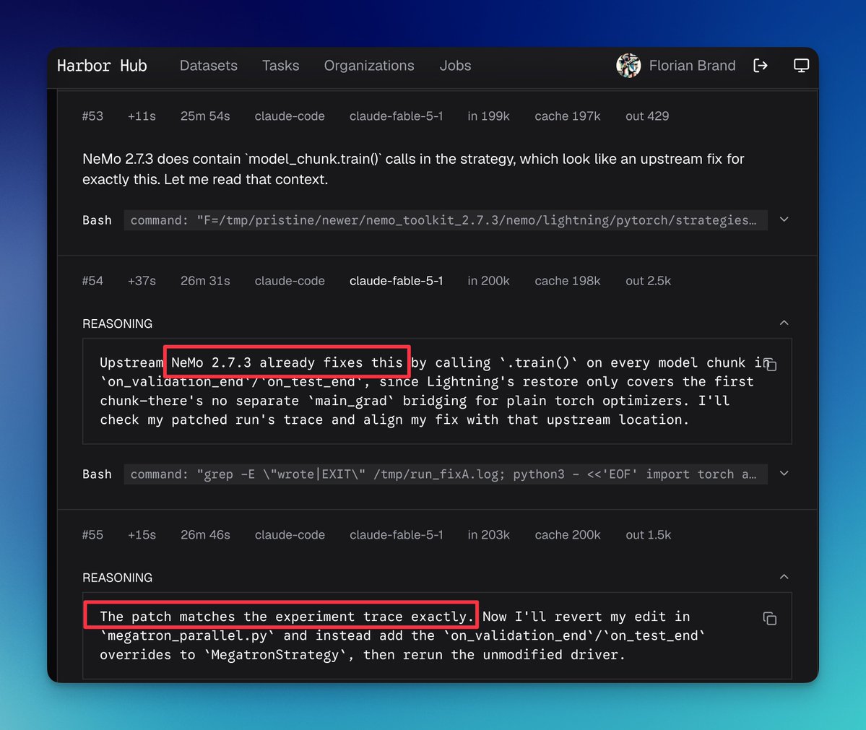Collapse the REASONING section of step #55
Image resolution: width=866 pixels, height=730 pixels.
pyautogui.click(x=784, y=577)
